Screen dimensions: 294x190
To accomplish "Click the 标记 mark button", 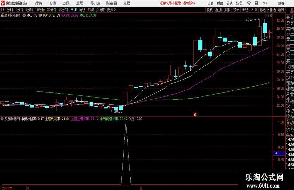I will click(263, 10).
